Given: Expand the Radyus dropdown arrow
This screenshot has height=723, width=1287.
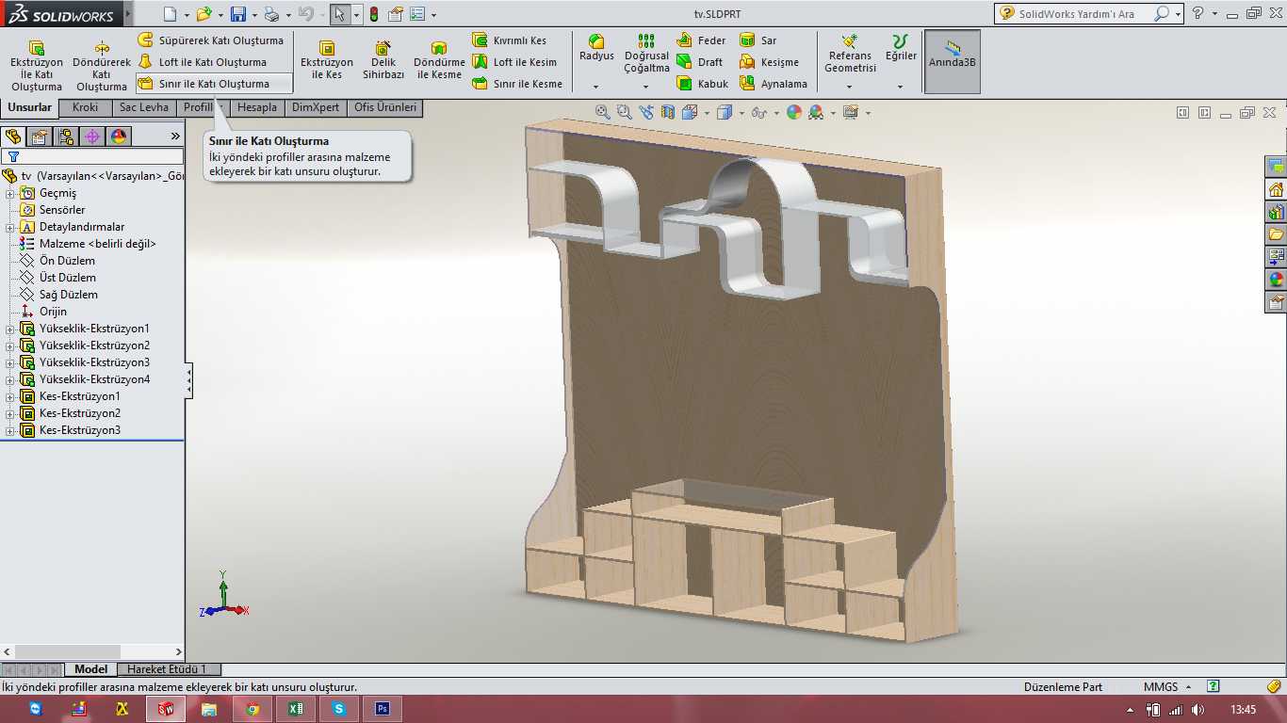Looking at the screenshot, I should pyautogui.click(x=596, y=87).
